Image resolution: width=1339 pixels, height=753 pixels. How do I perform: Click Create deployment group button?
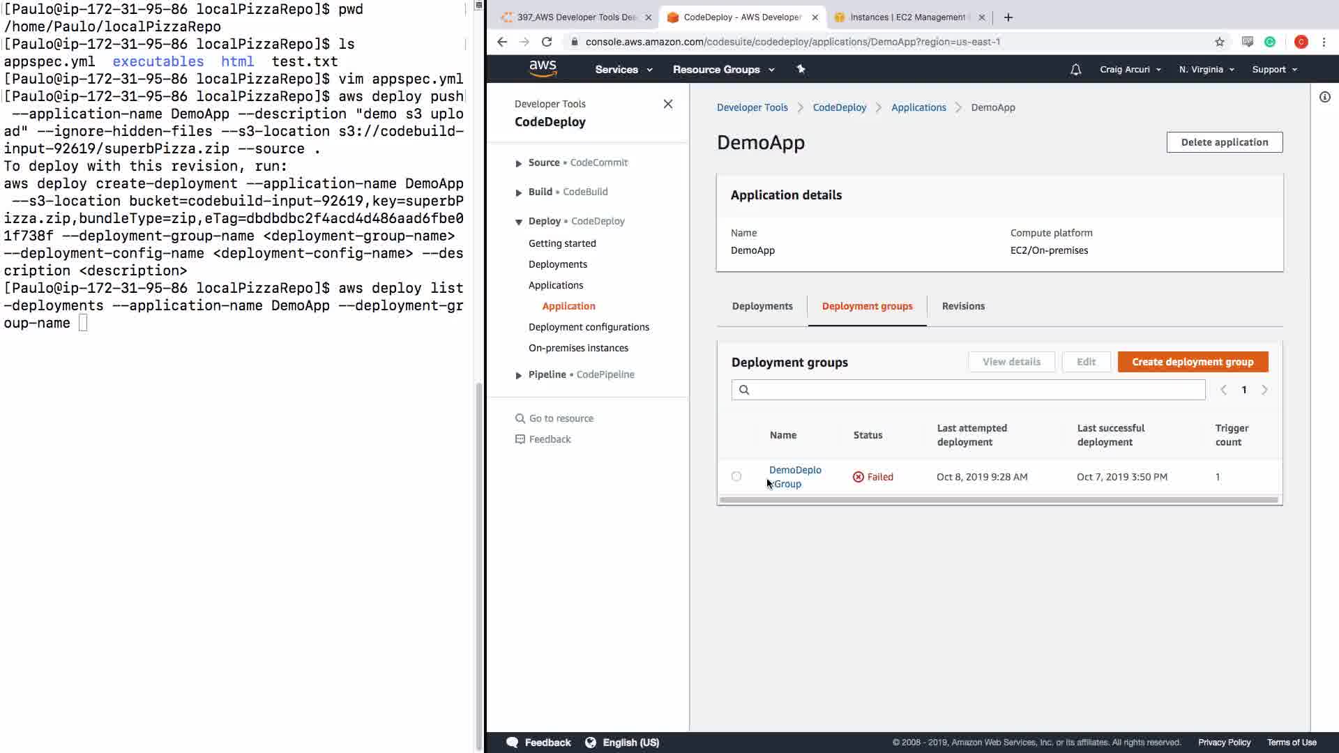point(1192,362)
